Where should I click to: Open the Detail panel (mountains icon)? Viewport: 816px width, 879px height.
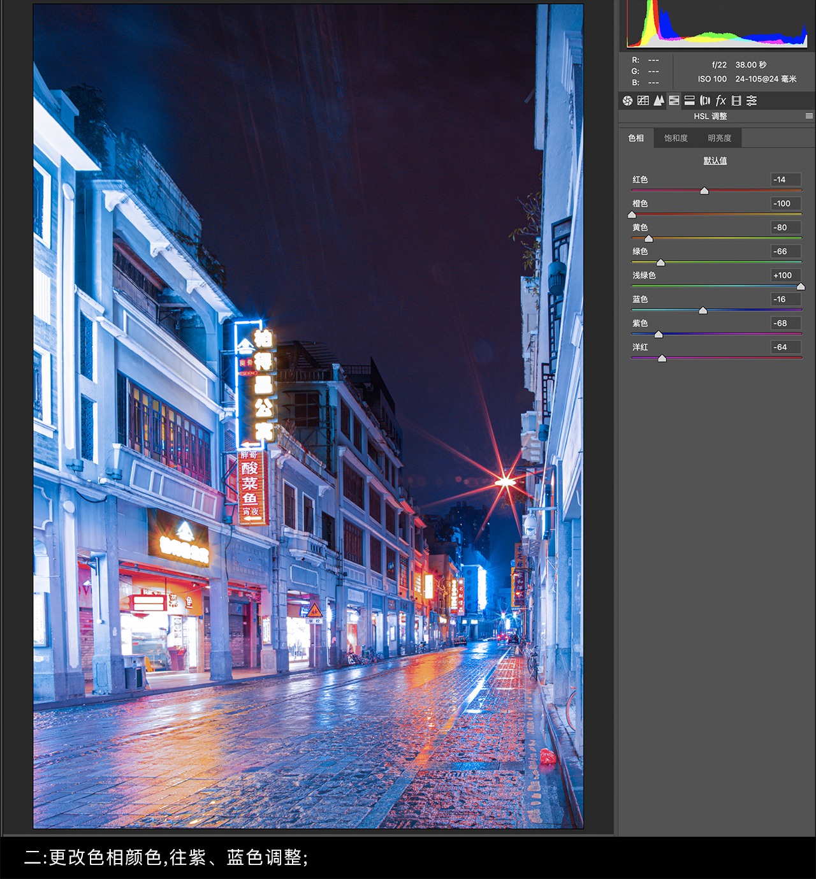click(x=659, y=100)
